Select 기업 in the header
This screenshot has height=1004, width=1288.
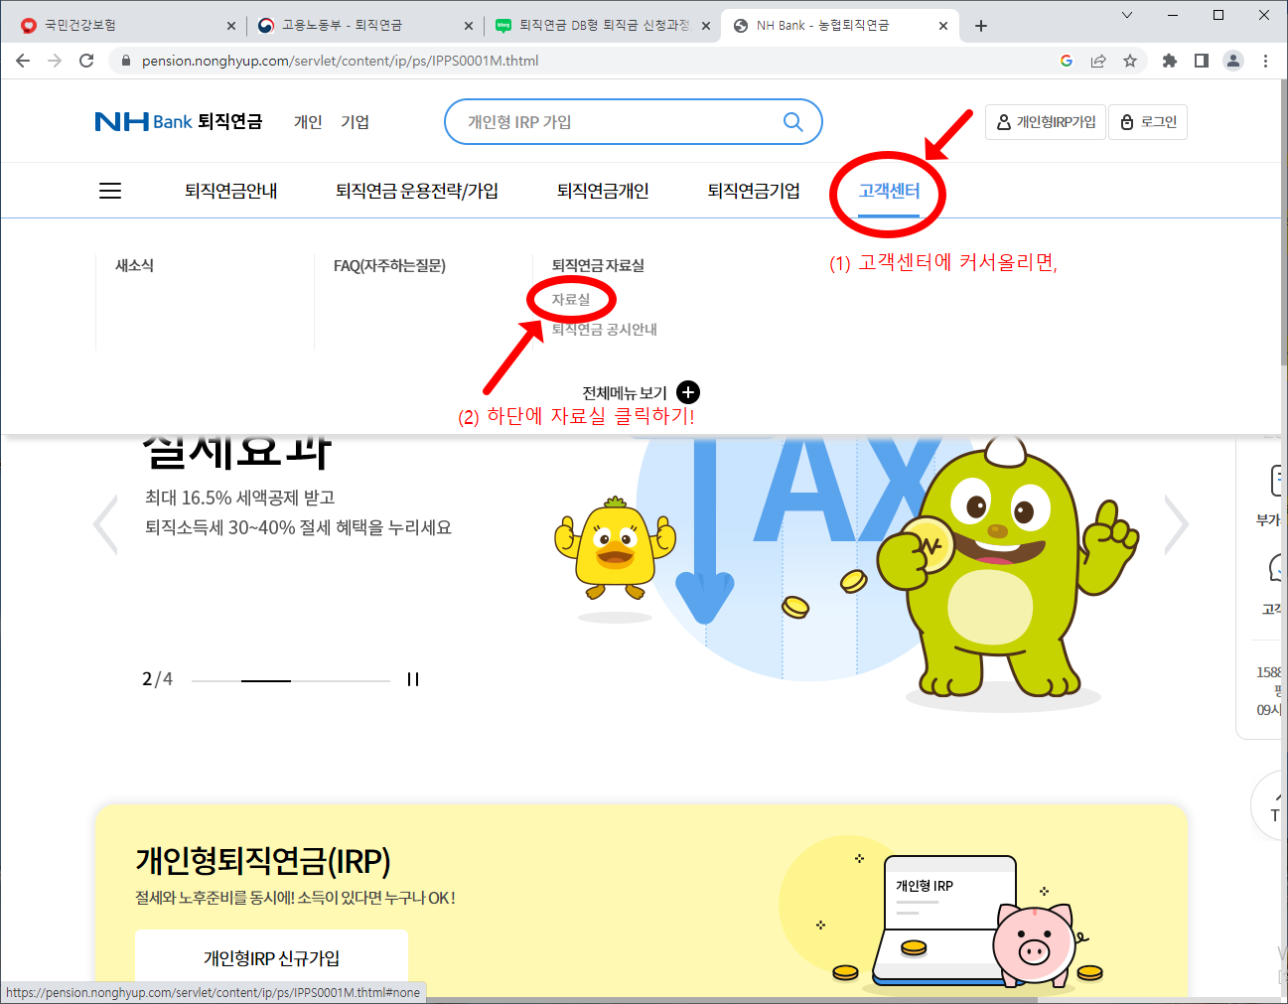(356, 122)
